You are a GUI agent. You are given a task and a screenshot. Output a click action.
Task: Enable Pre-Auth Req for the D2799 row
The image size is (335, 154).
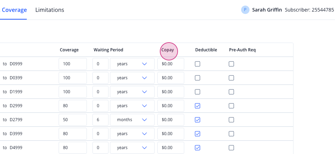(x=231, y=119)
